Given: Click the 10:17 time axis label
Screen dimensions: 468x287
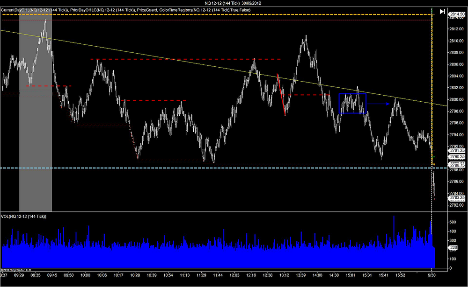Looking at the screenshot, I should pos(118,275).
